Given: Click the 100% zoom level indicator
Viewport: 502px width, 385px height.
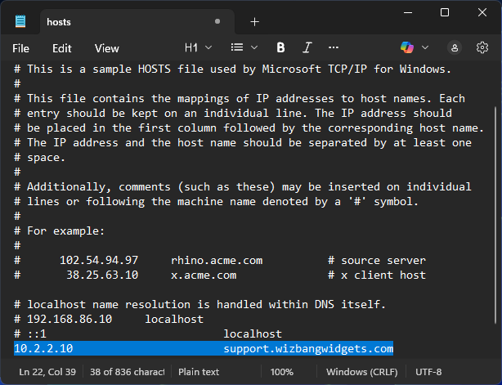Looking at the screenshot, I should (x=282, y=372).
